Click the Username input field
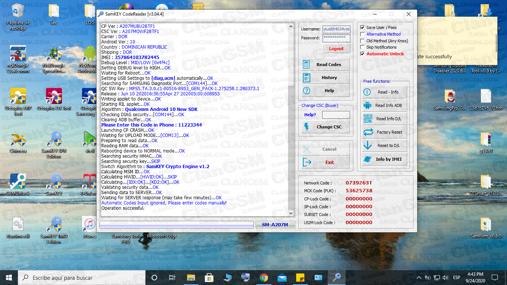 336,29
